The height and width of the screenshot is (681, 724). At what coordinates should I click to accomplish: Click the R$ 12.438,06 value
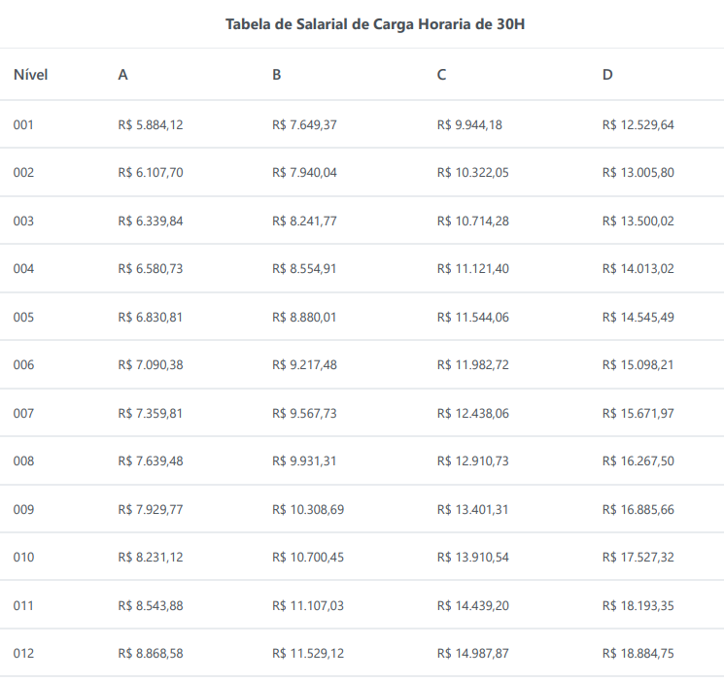473,414
